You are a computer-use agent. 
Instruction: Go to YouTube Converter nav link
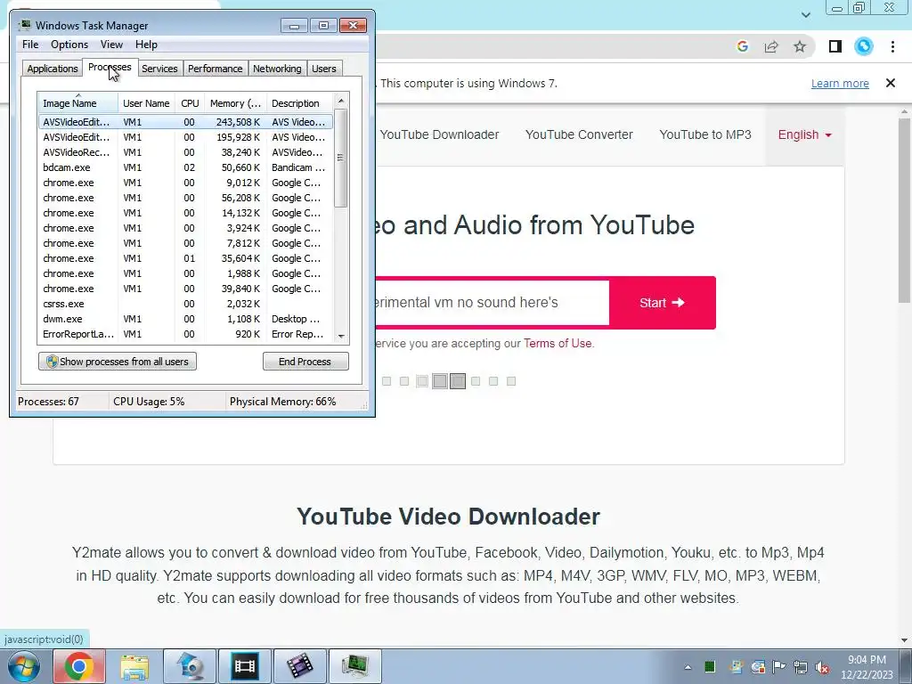(579, 135)
